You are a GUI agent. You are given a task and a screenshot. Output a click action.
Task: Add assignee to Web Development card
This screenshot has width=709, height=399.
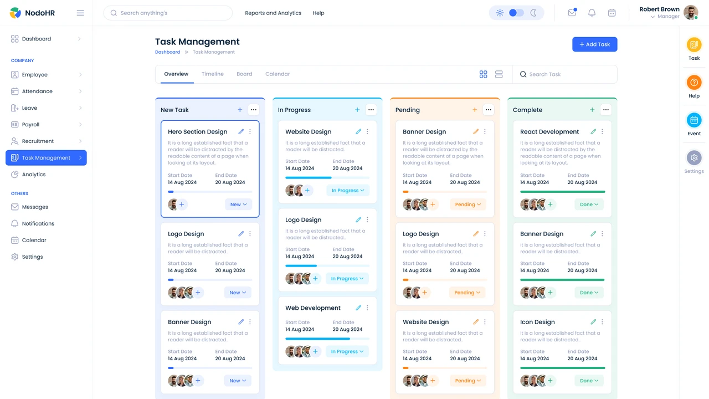pyautogui.click(x=315, y=351)
